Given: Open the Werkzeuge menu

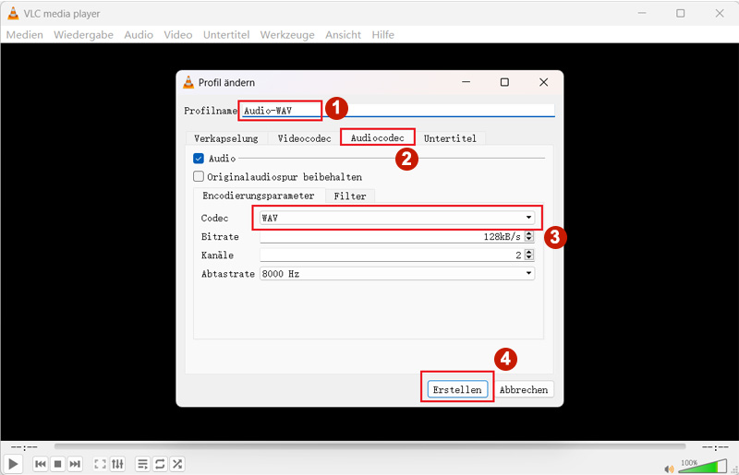Looking at the screenshot, I should click(287, 35).
